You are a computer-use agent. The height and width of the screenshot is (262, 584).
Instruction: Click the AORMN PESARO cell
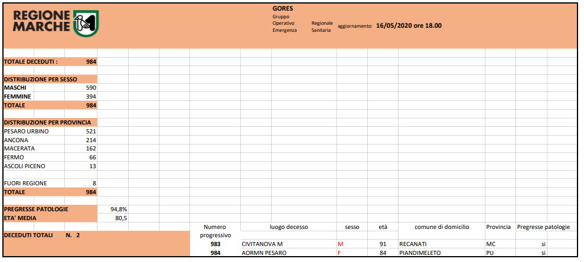coord(265,253)
